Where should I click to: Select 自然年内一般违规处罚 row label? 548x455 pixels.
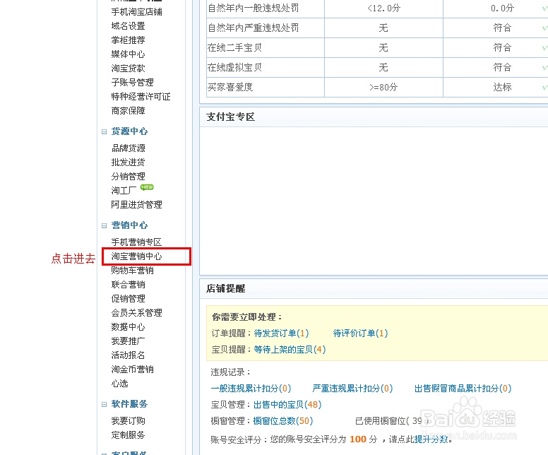tap(253, 8)
